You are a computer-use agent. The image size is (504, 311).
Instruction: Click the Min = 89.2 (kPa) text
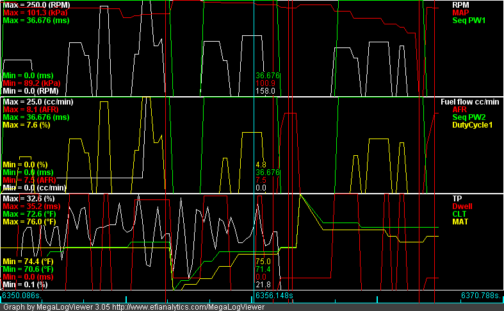pos(31,83)
